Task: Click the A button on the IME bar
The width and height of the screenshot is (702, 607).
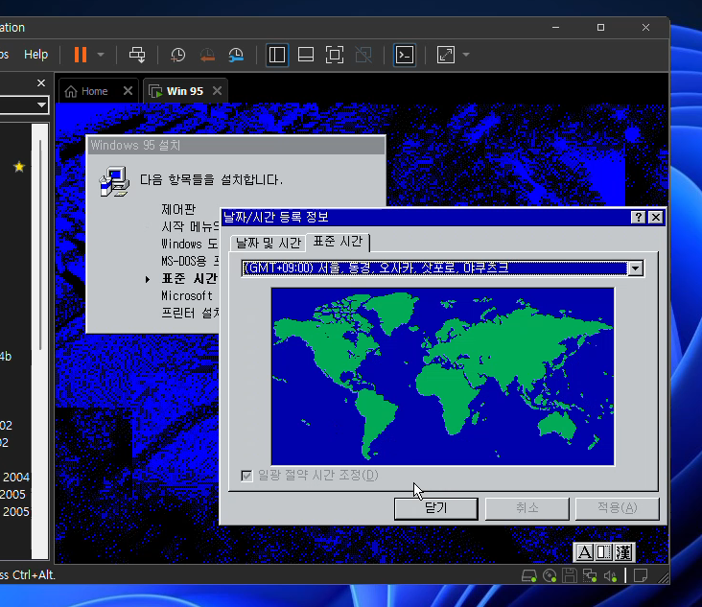Action: coord(584,553)
